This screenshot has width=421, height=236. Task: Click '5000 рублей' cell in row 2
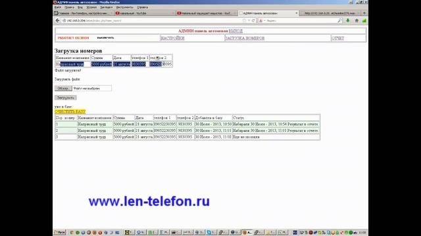click(x=124, y=130)
